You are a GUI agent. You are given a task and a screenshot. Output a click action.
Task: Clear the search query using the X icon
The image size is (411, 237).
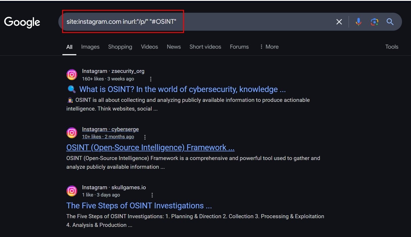339,21
